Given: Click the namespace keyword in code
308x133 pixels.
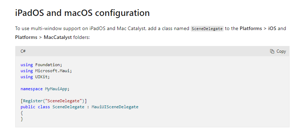Looking at the screenshot, I should (x=32, y=89).
